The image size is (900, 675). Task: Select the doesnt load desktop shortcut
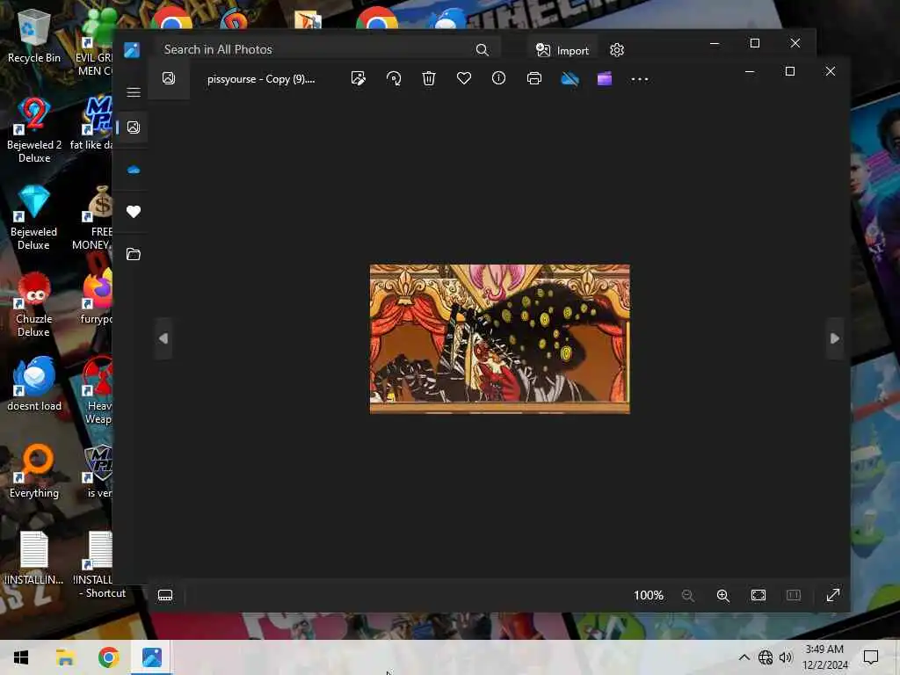pos(34,383)
